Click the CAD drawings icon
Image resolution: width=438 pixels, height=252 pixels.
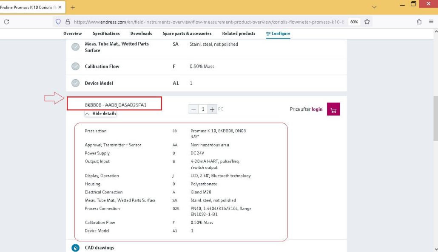tap(75, 248)
